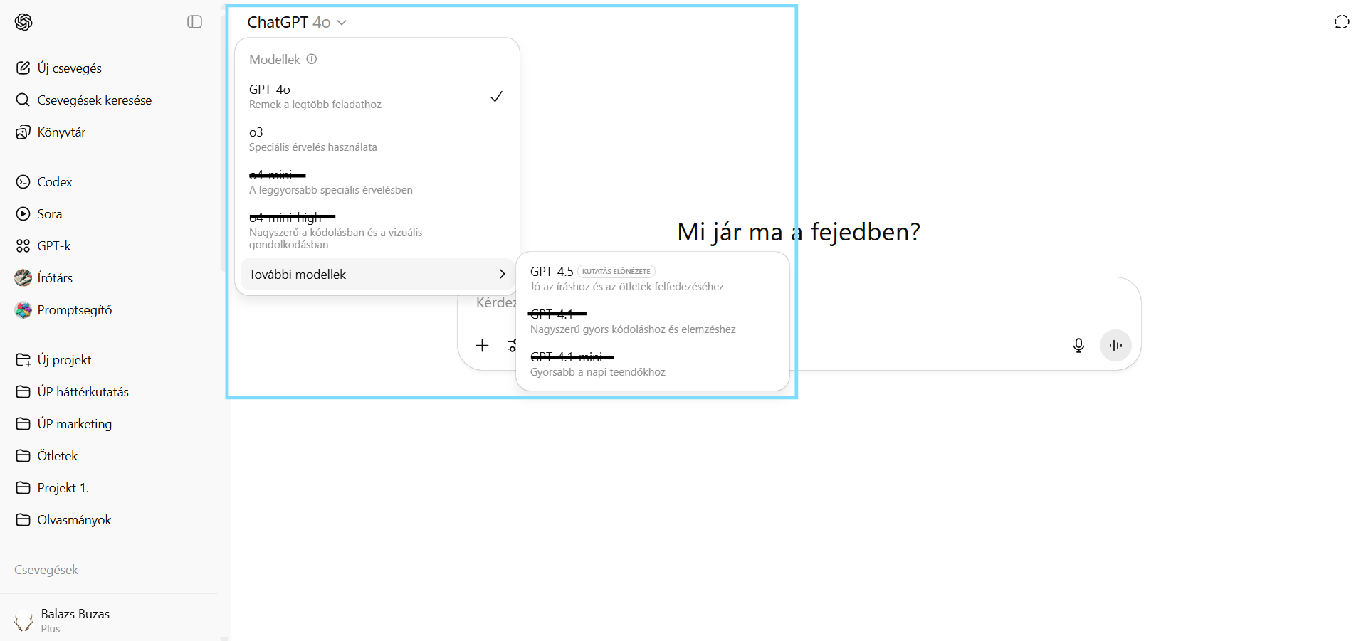Start voice mode with the waveform button

click(x=1115, y=345)
